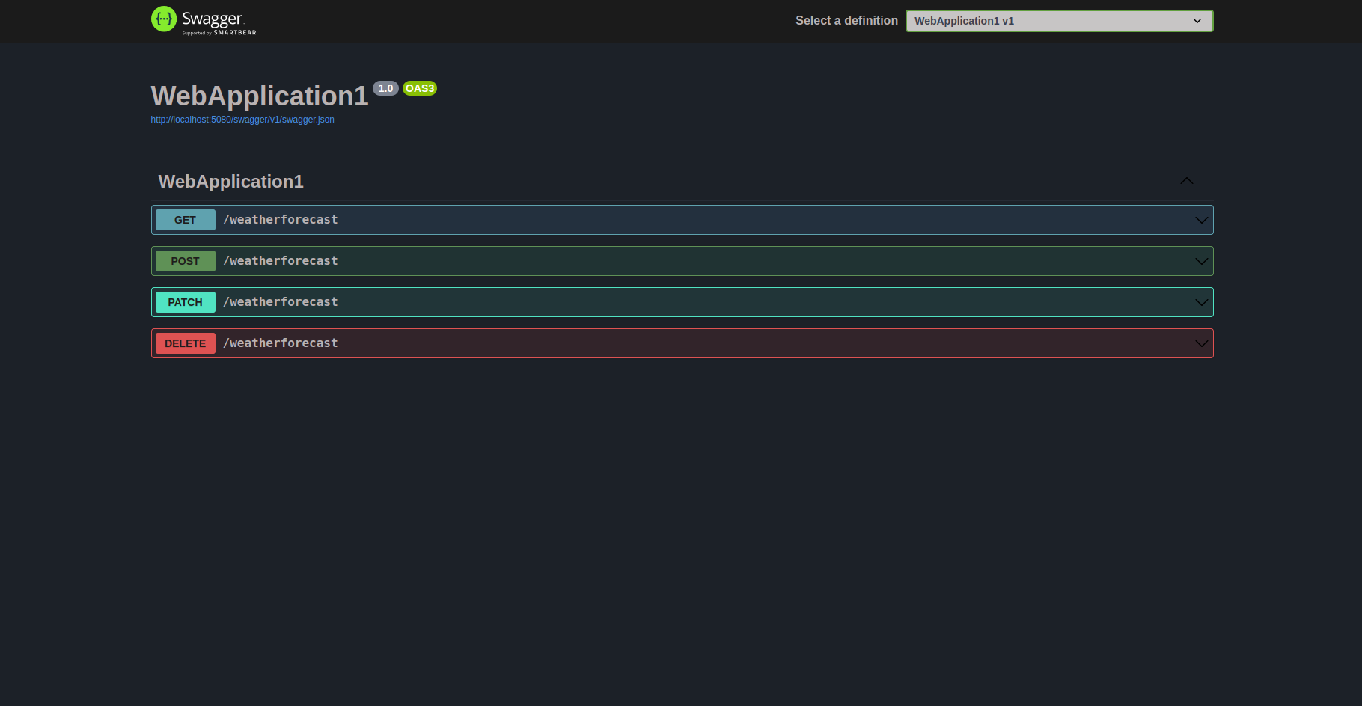Click the DELETE row's /weatherforecast path
The width and height of the screenshot is (1362, 706).
pyautogui.click(x=281, y=343)
